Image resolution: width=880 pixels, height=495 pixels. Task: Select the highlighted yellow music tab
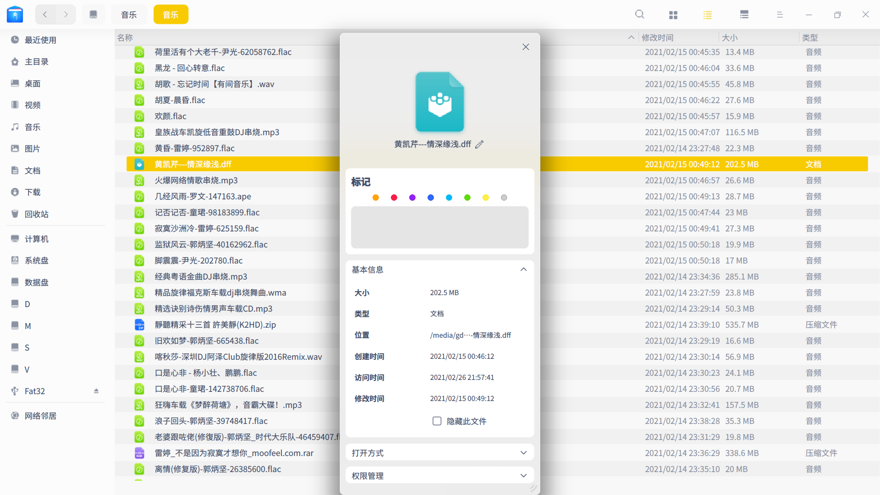click(170, 15)
